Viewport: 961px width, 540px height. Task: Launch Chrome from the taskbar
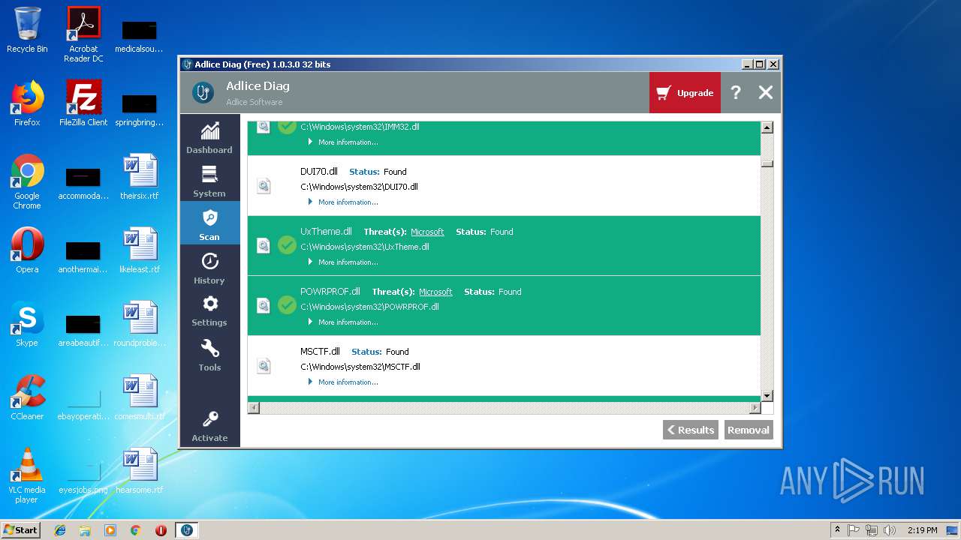pyautogui.click(x=136, y=530)
